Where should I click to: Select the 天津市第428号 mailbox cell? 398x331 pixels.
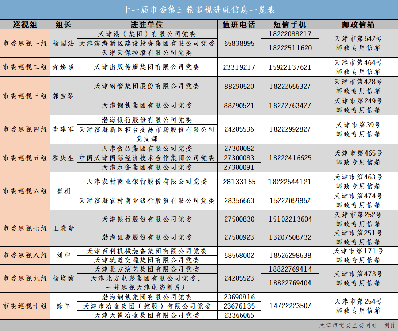point(358,86)
